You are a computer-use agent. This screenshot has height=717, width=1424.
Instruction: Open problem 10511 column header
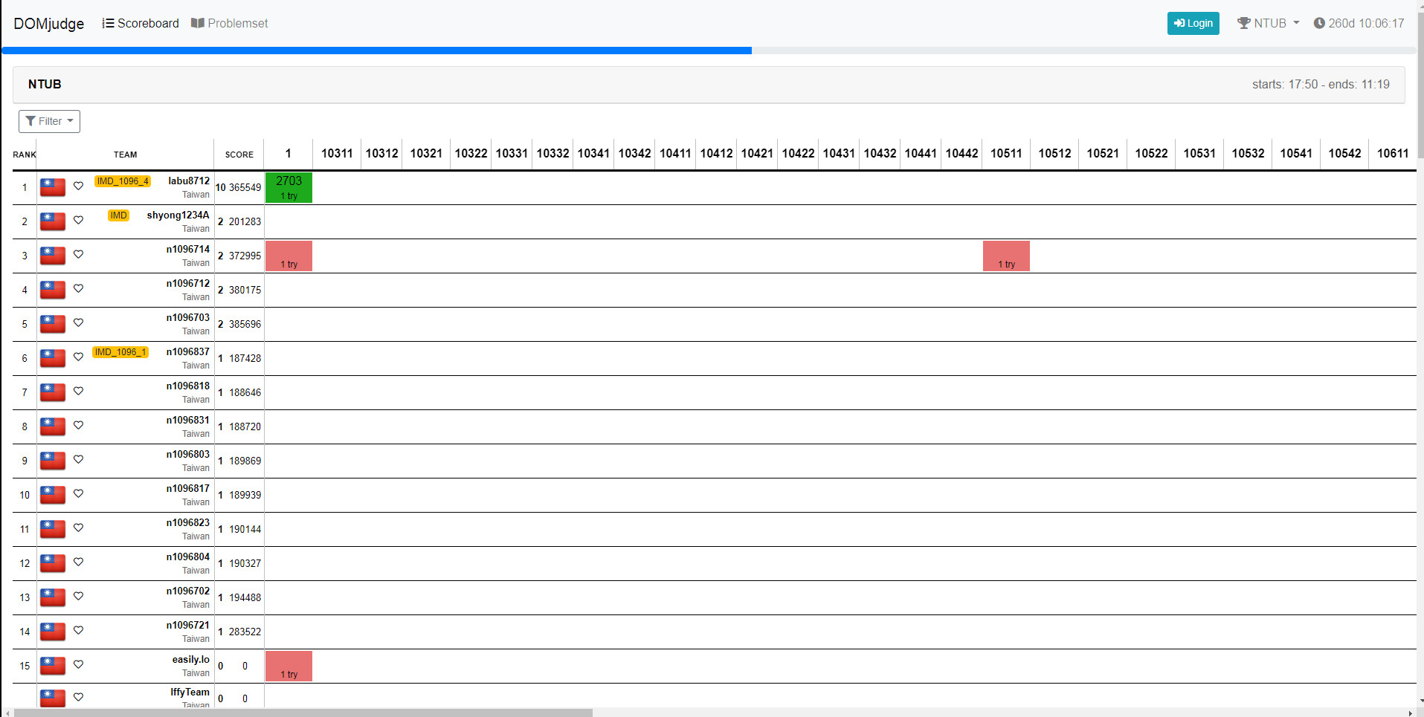1006,153
